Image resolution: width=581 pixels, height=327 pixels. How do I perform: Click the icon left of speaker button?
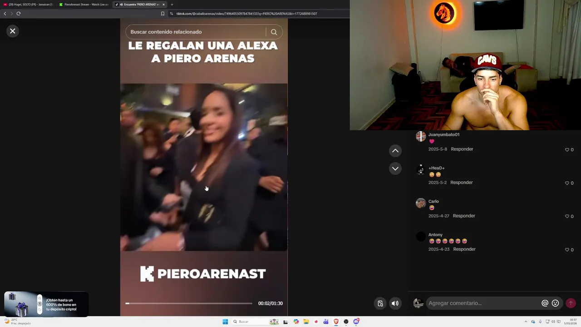coord(380,303)
